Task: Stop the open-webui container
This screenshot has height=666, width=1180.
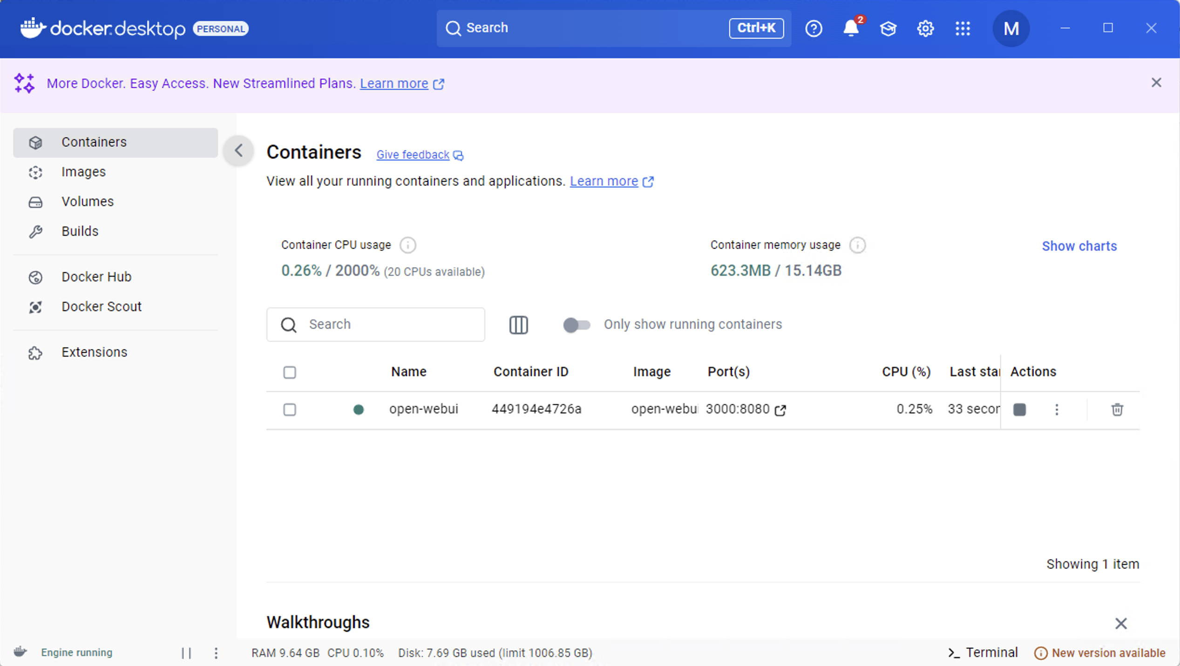Action: (1019, 409)
